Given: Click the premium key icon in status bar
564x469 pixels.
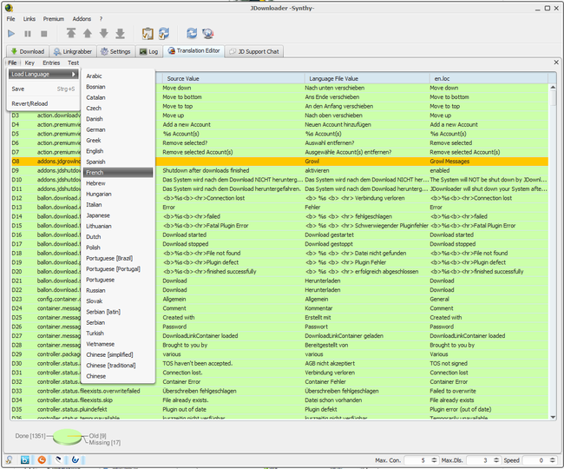Looking at the screenshot, I should [x=9, y=459].
